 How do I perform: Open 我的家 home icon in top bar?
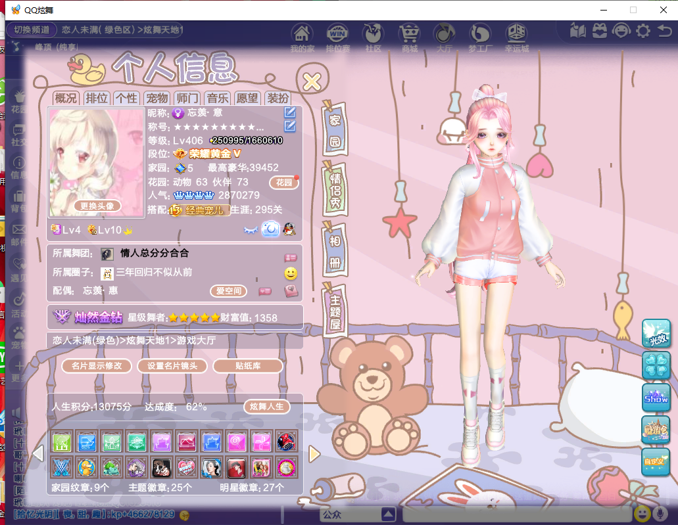[302, 37]
